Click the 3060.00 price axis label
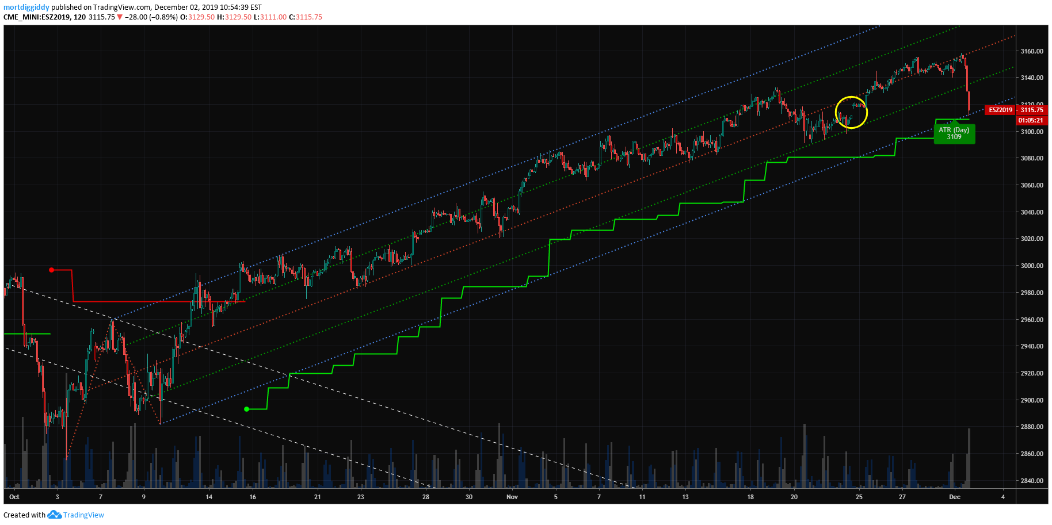This screenshot has height=525, width=1052. [x=1032, y=185]
